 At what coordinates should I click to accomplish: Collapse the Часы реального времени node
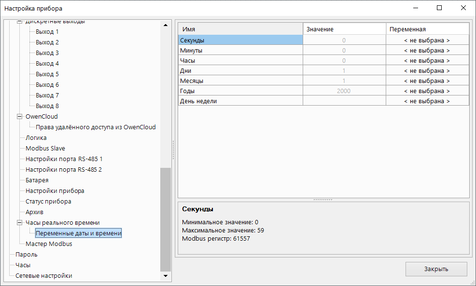[x=20, y=223]
